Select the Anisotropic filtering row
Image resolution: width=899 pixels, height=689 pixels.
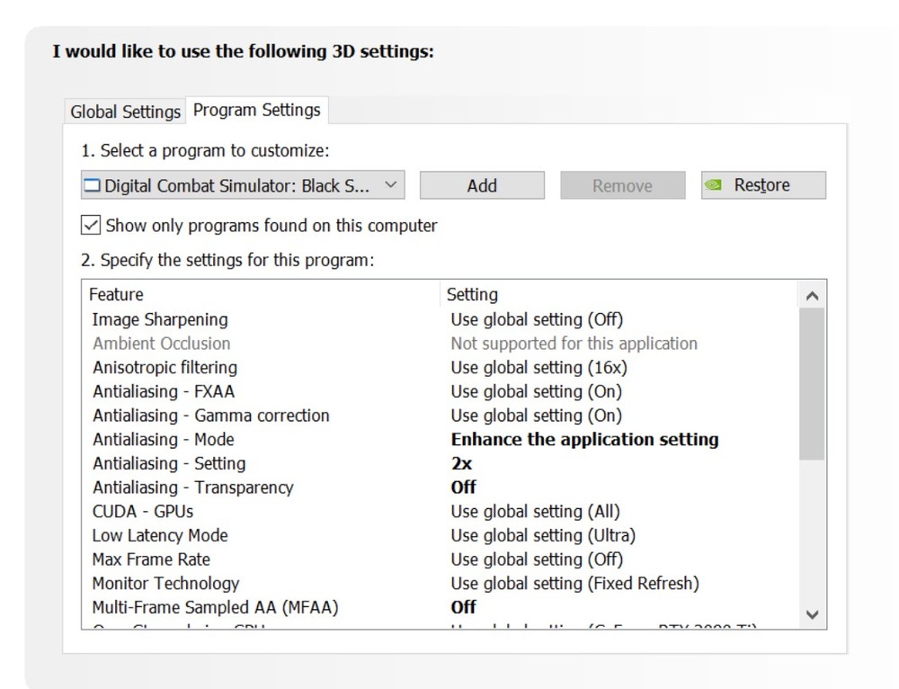[165, 367]
